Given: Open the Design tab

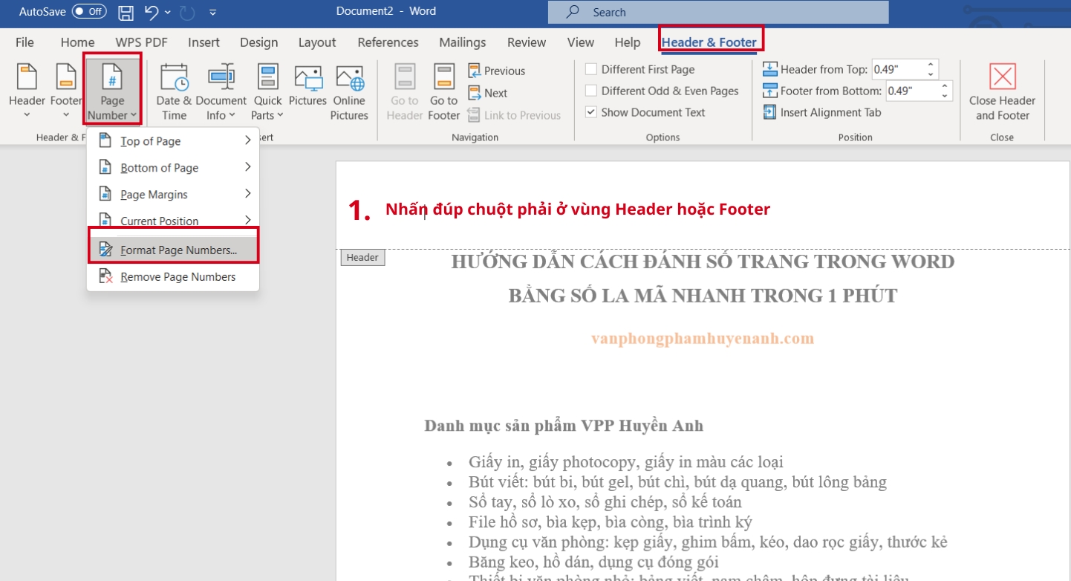Looking at the screenshot, I should tap(258, 42).
